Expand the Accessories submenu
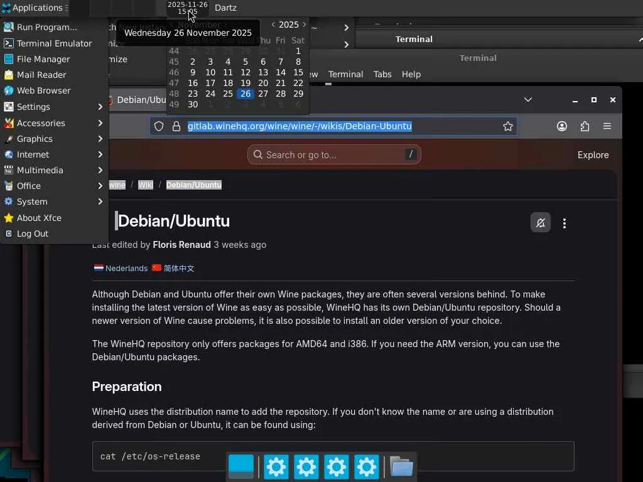 point(54,123)
